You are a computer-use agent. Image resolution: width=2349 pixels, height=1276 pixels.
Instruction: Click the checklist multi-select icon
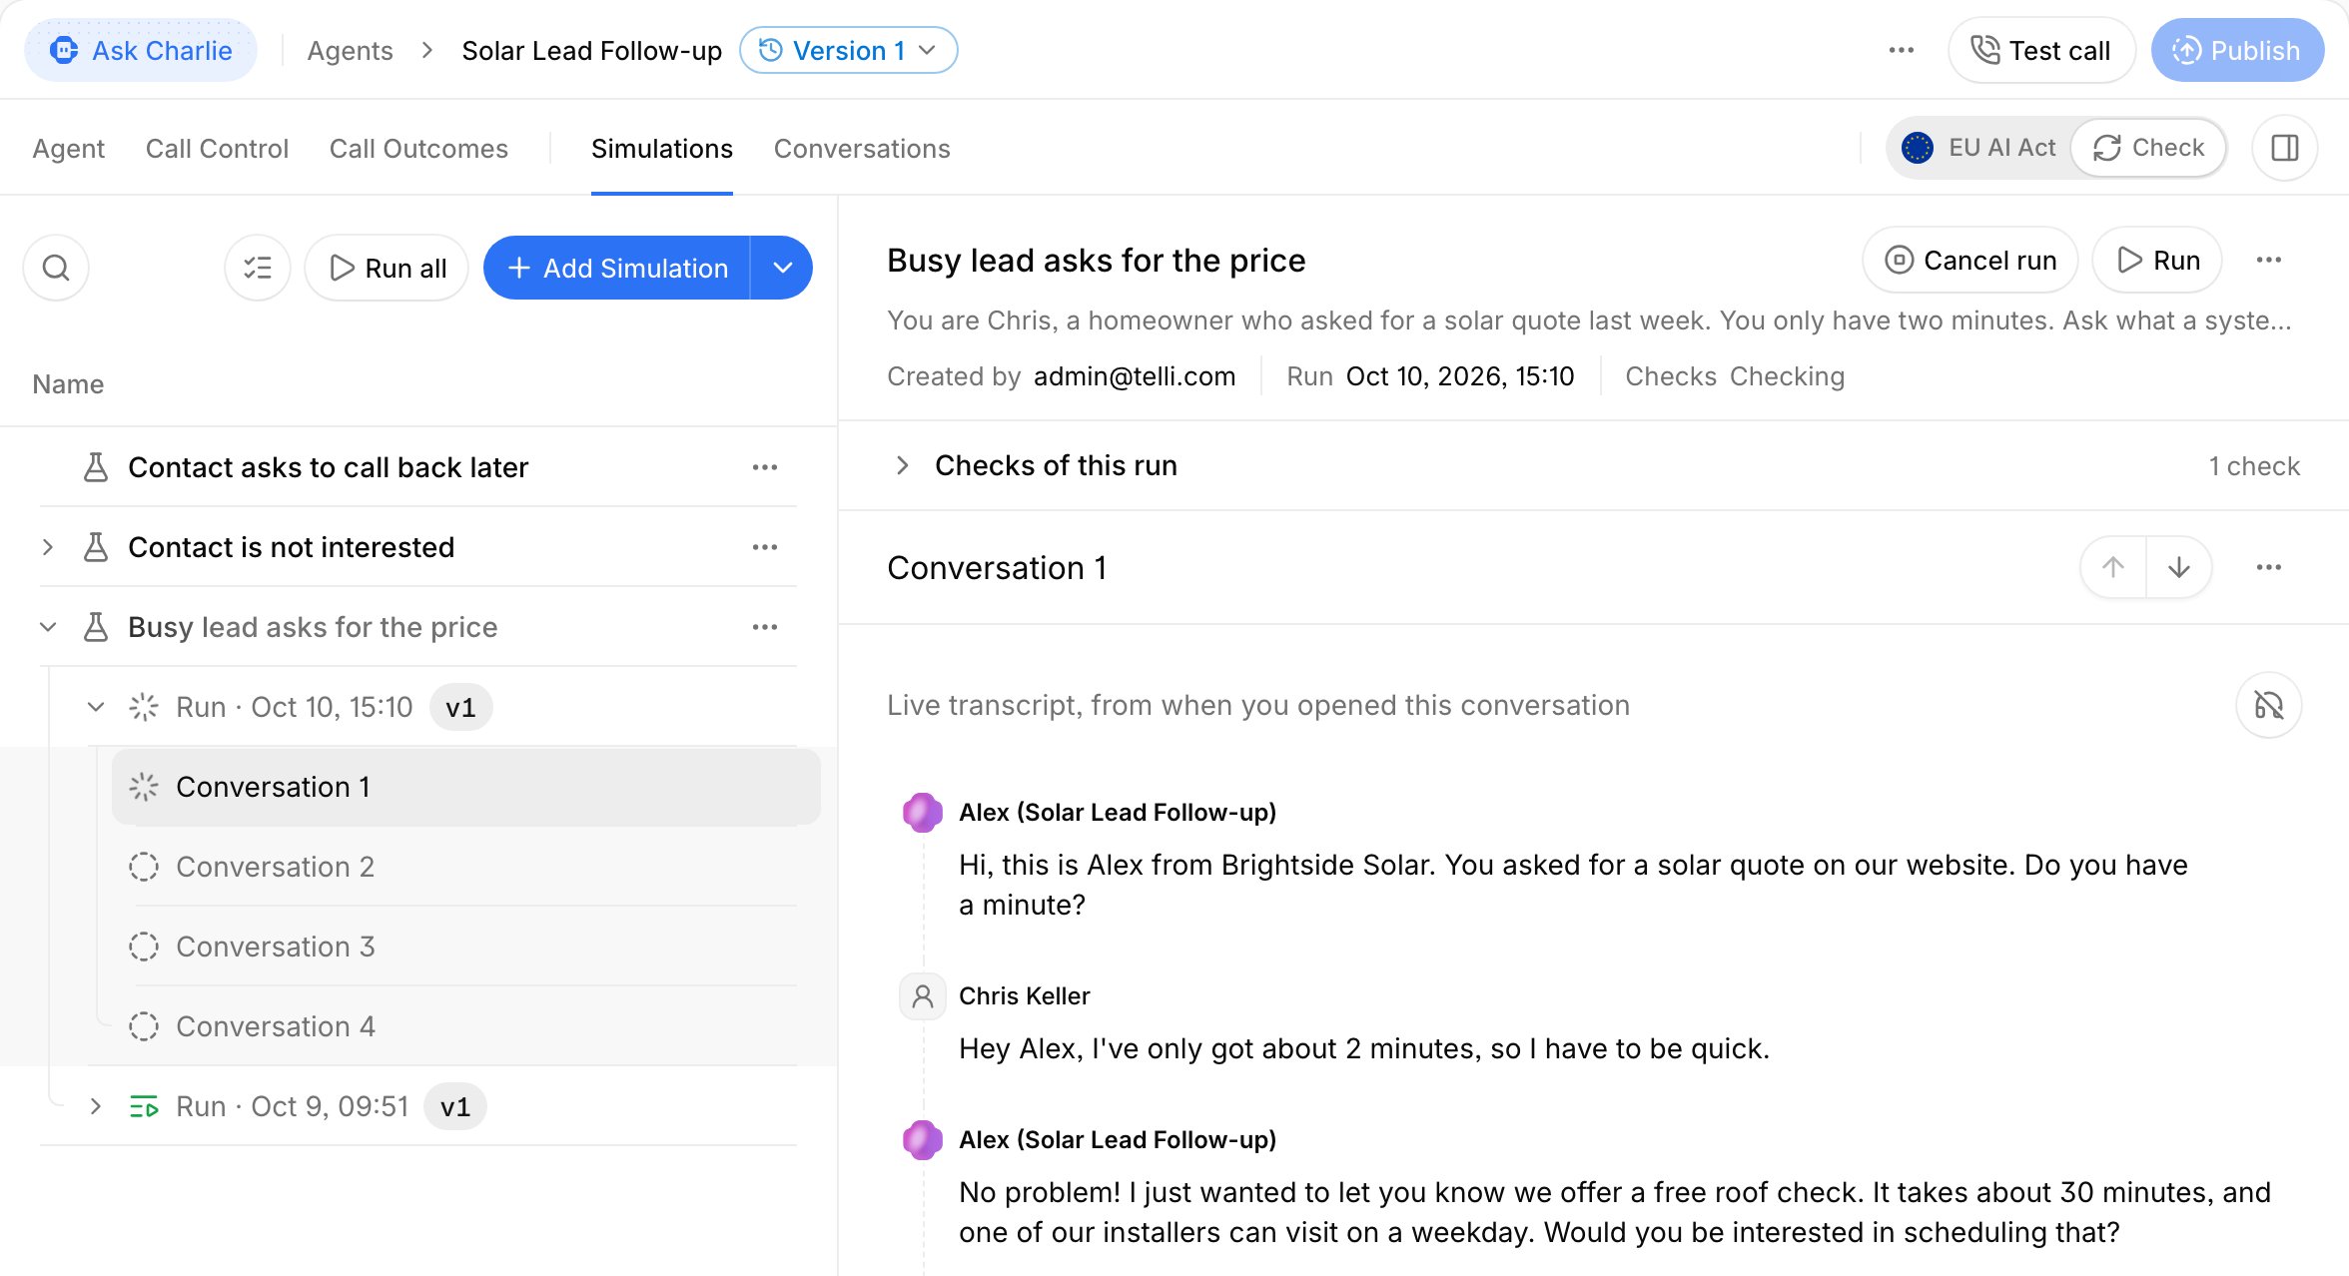pos(258,268)
